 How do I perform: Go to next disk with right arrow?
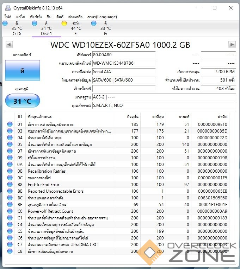pos(232,45)
